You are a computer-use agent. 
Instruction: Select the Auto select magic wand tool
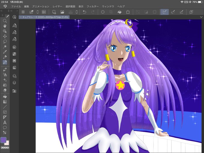5,46
